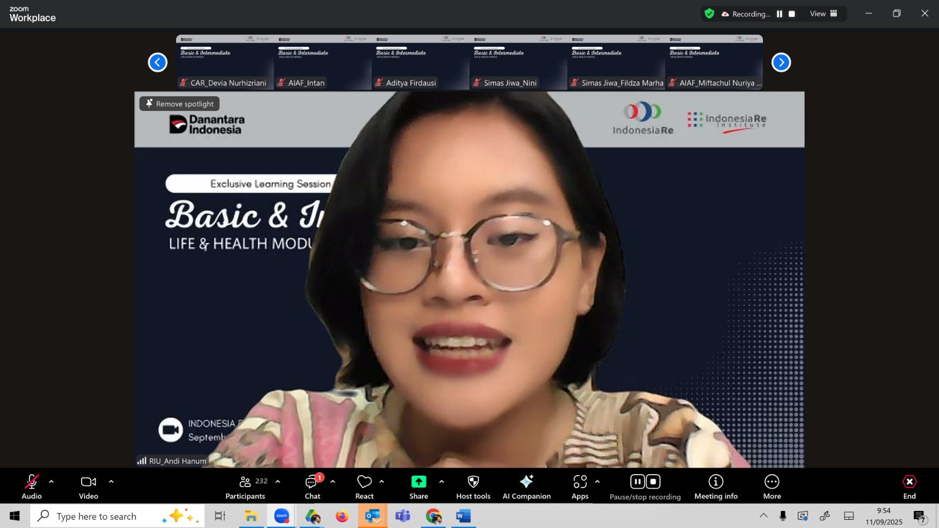This screenshot has height=528, width=939.
Task: Unmute the microphone via Audio
Action: tap(32, 487)
